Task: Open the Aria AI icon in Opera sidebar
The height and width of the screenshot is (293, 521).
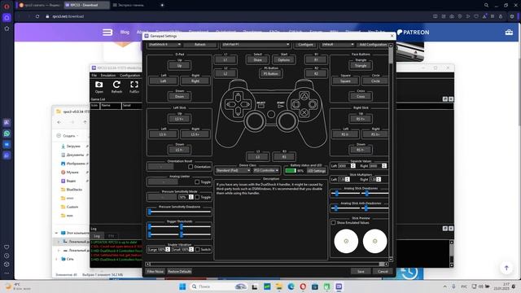Action: (7, 123)
